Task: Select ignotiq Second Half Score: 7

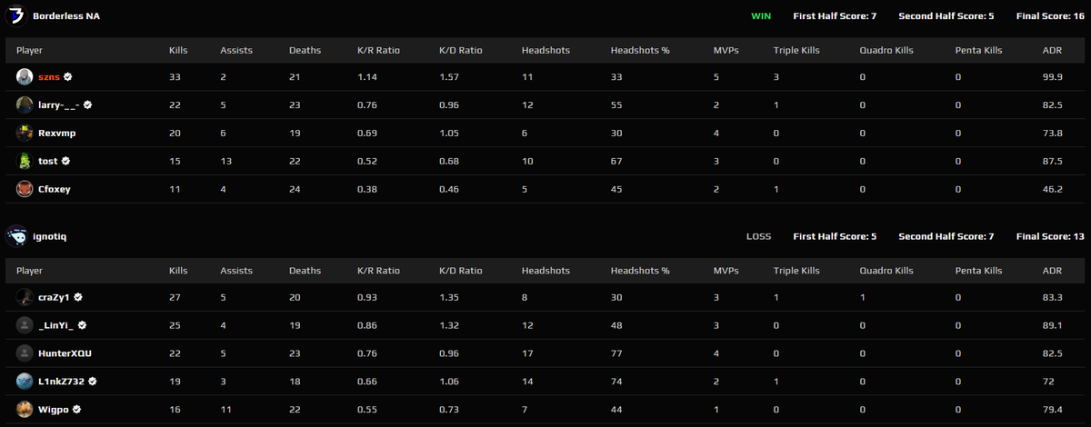Action: tap(946, 236)
